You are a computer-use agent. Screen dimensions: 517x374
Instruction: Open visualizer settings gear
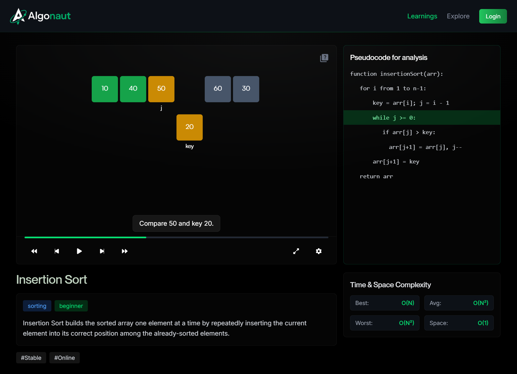(318, 251)
